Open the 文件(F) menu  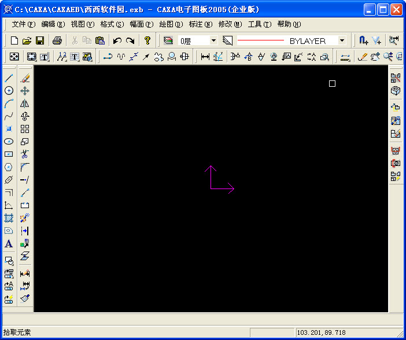point(24,24)
